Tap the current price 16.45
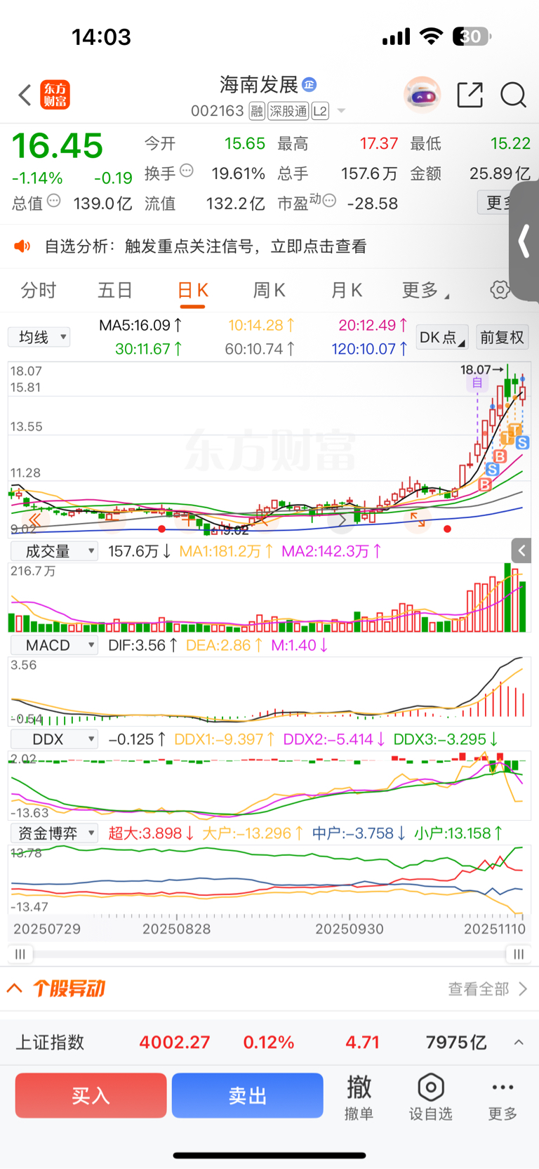The width and height of the screenshot is (539, 1169). (x=58, y=146)
